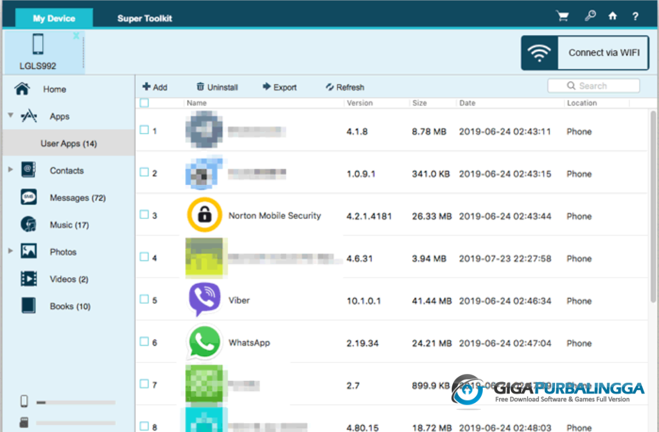Toggle the select-all checkbox in header
This screenshot has height=432, width=659.
click(x=144, y=103)
